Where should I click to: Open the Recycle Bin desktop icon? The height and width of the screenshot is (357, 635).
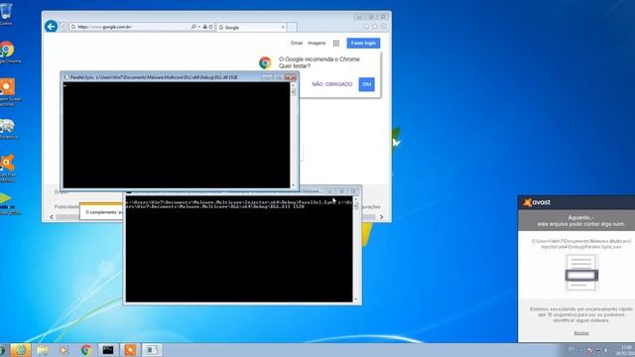6,13
